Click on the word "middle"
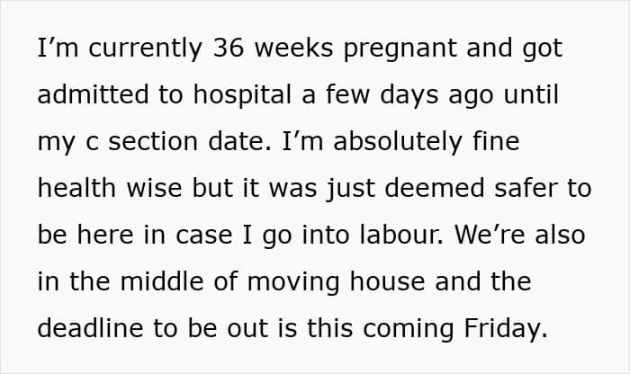 tap(161, 281)
